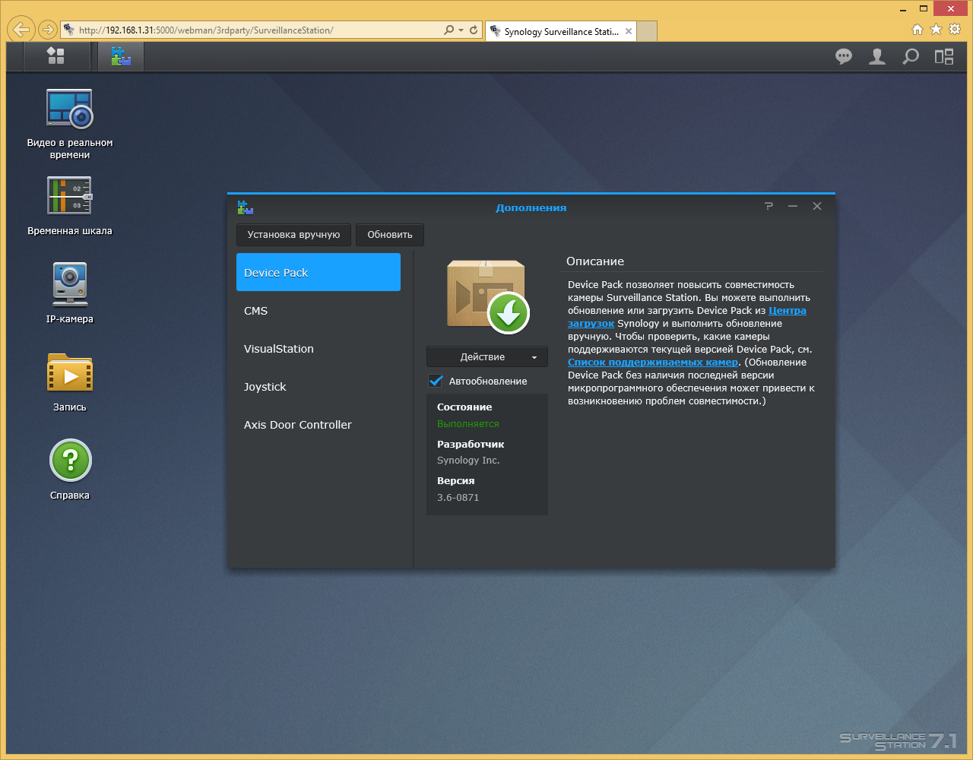The image size is (973, 760).
Task: Select VisualStation in the add-ons list
Action: (x=319, y=348)
